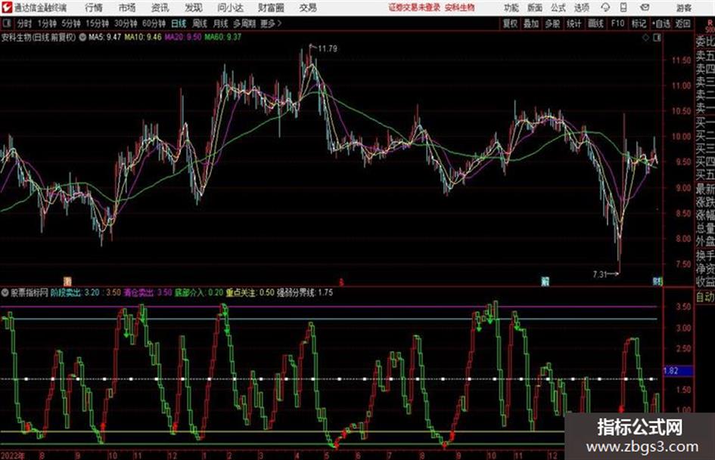
Task: Click the 11.79 high price label
Action: [328, 49]
